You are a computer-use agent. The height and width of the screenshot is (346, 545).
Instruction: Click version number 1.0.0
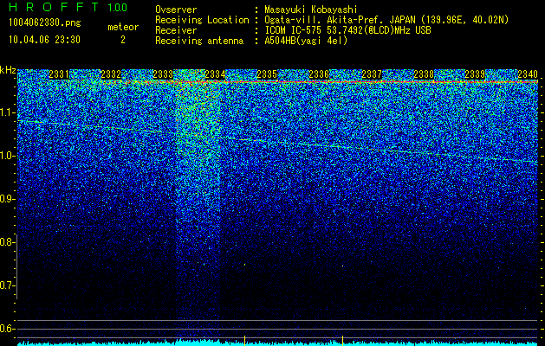(117, 7)
